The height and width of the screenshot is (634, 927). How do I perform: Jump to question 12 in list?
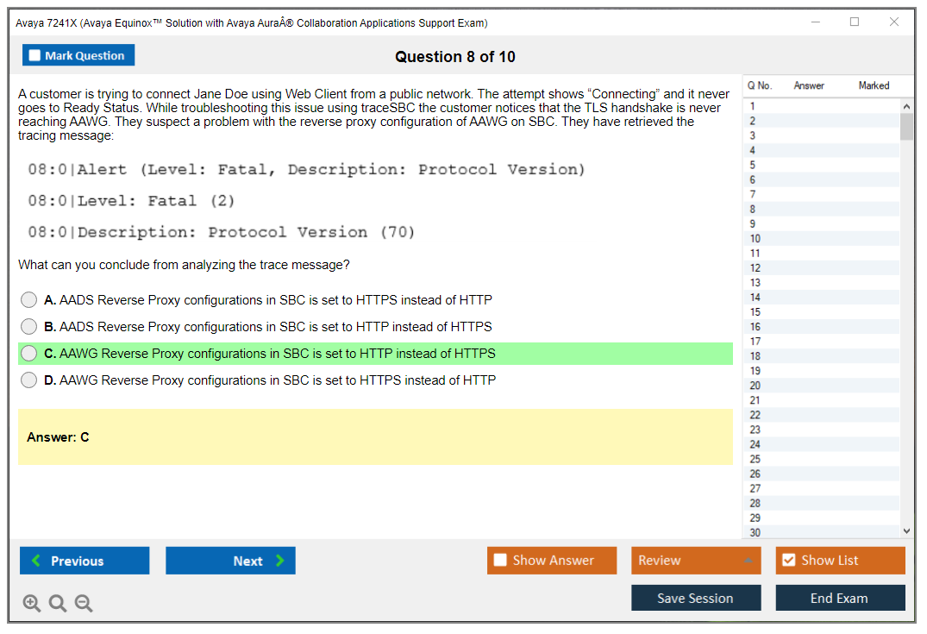[x=755, y=268]
